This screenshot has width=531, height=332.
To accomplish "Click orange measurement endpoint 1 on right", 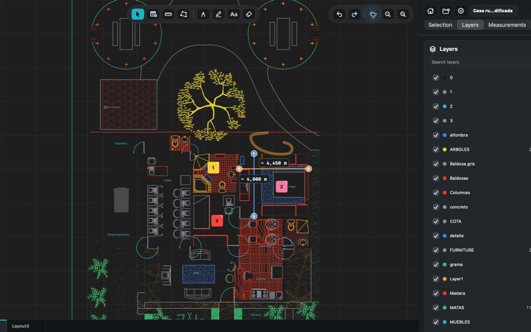I will [309, 169].
